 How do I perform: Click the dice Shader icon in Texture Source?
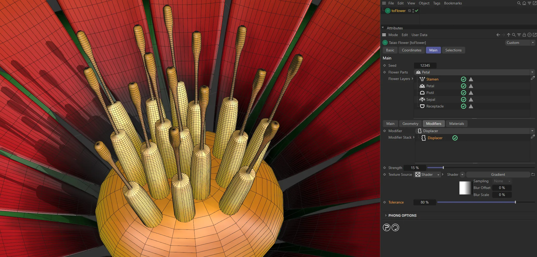click(418, 174)
